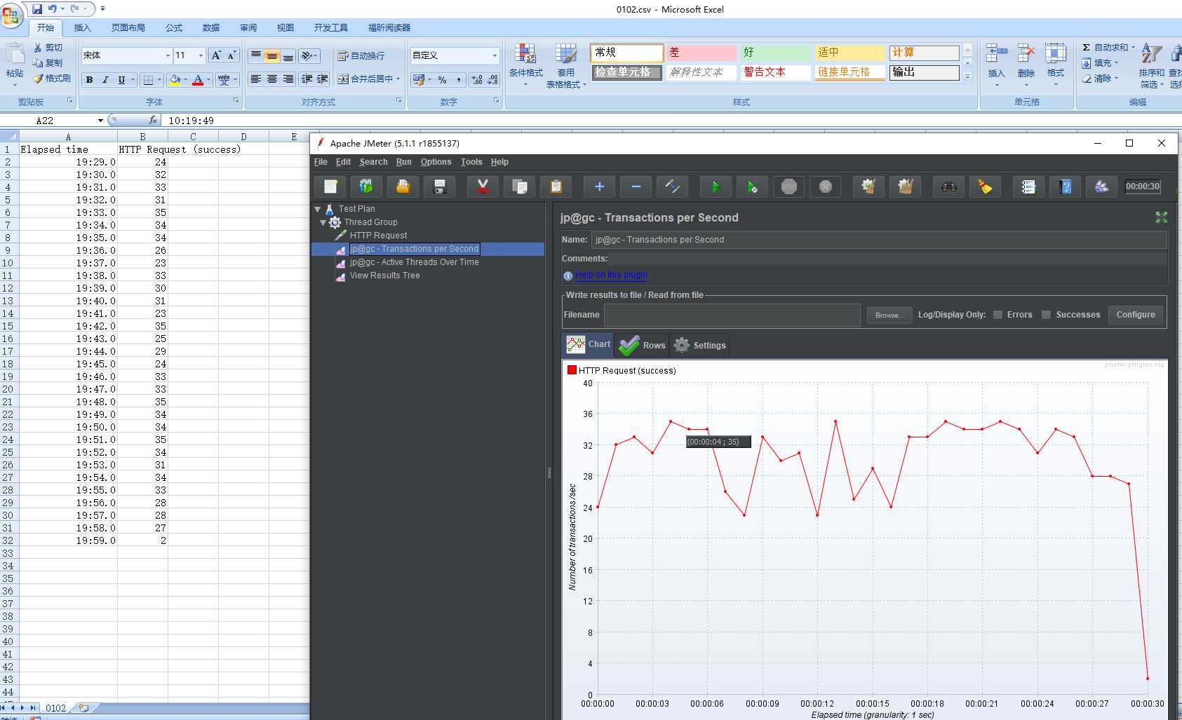Open JMeter Options menu
Screen dimensions: 1182x720
[436, 162]
